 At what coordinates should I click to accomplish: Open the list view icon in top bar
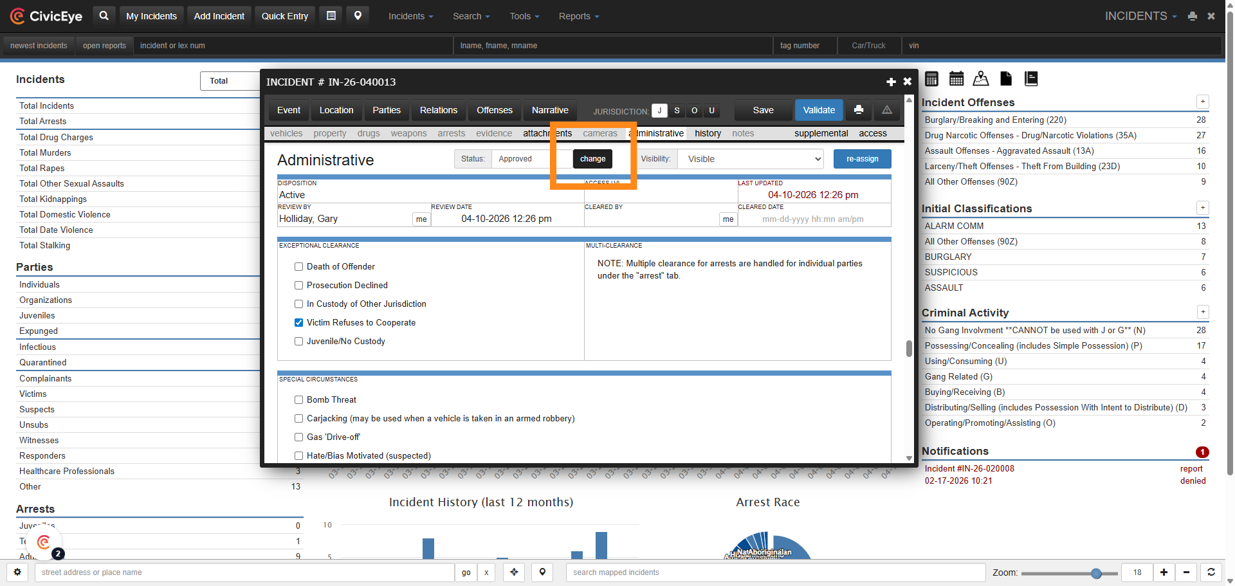[x=331, y=16]
